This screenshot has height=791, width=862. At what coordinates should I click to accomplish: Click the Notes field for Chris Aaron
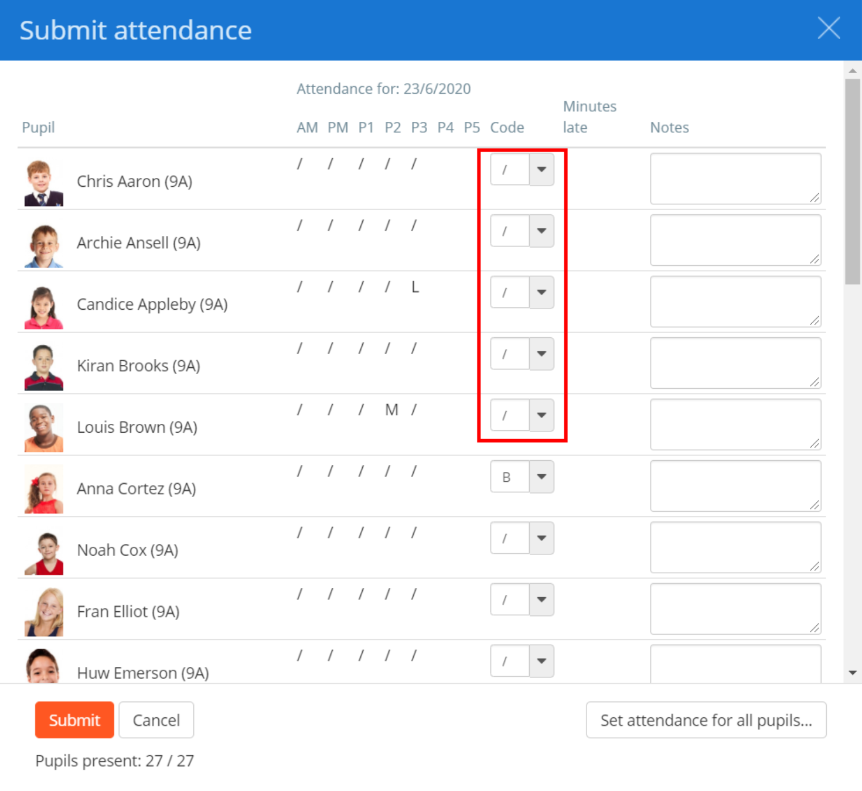(x=735, y=179)
